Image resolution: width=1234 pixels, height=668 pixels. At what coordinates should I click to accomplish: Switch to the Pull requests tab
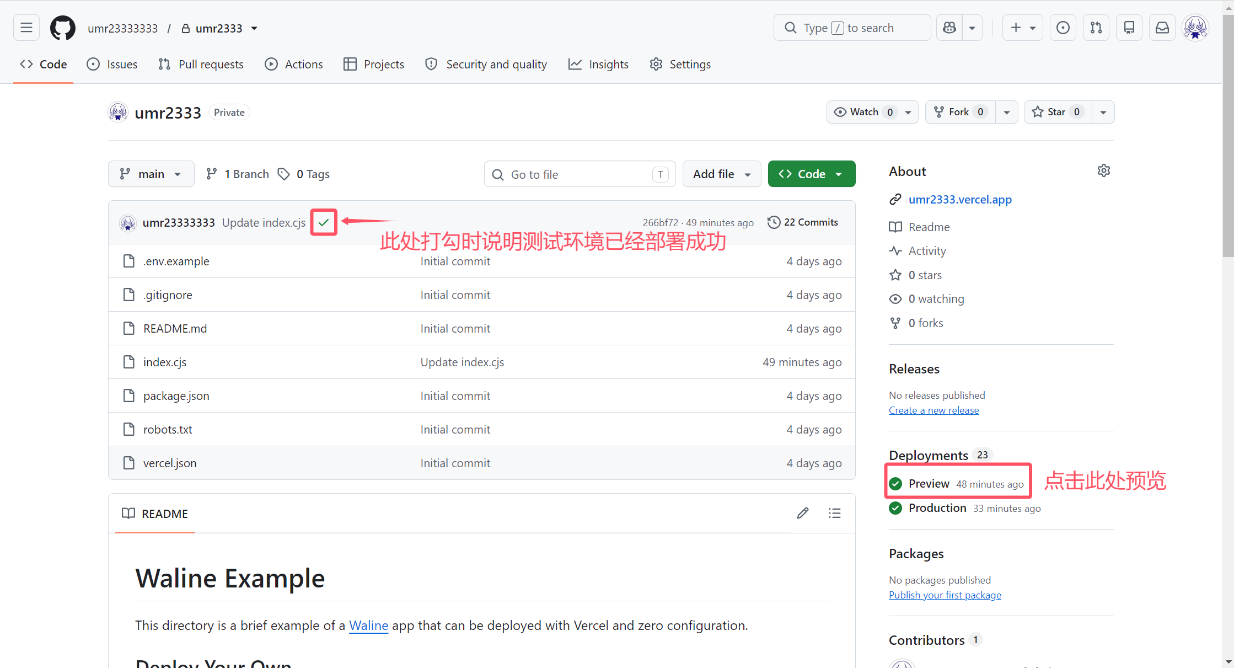(201, 65)
